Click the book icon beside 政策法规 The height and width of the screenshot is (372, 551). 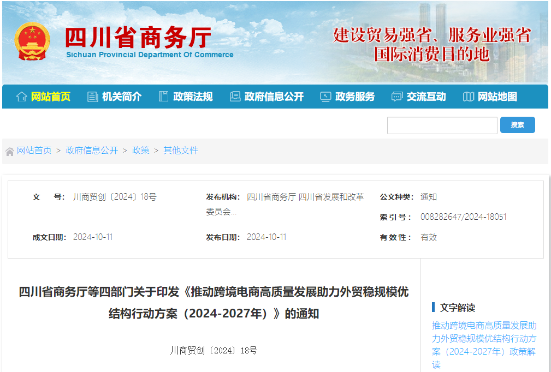tap(163, 97)
